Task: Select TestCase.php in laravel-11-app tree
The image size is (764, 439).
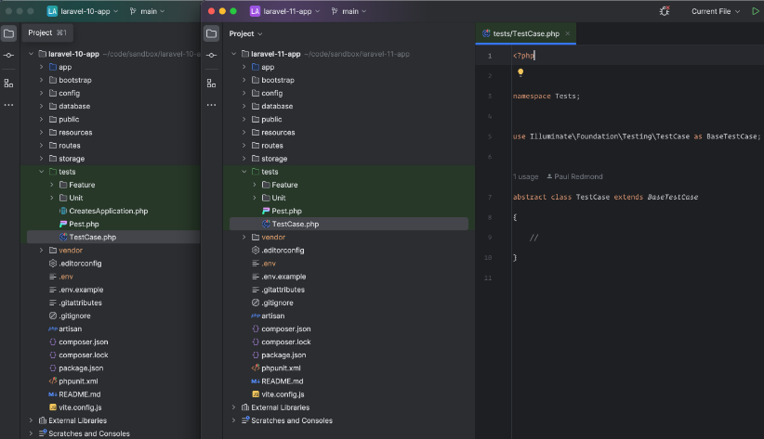Action: (x=349, y=224)
